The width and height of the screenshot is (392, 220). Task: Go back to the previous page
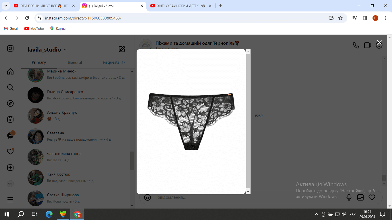[x=6, y=18]
